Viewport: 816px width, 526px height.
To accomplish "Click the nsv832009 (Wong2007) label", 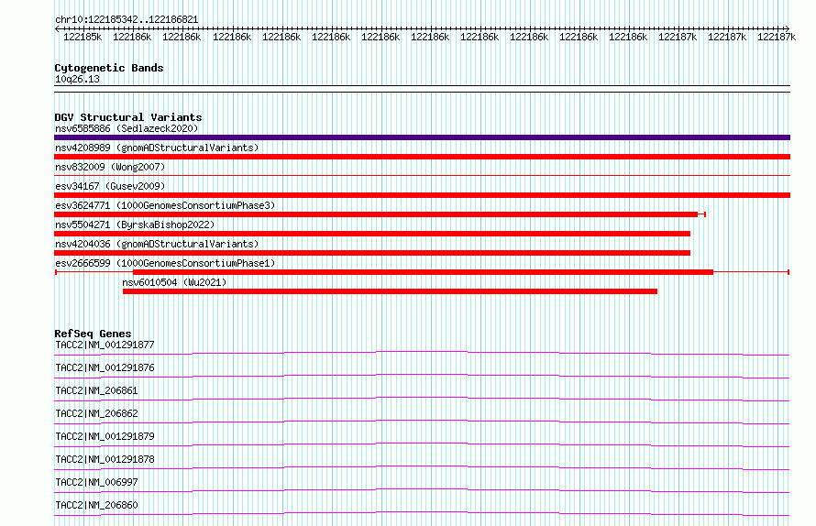I will (110, 167).
